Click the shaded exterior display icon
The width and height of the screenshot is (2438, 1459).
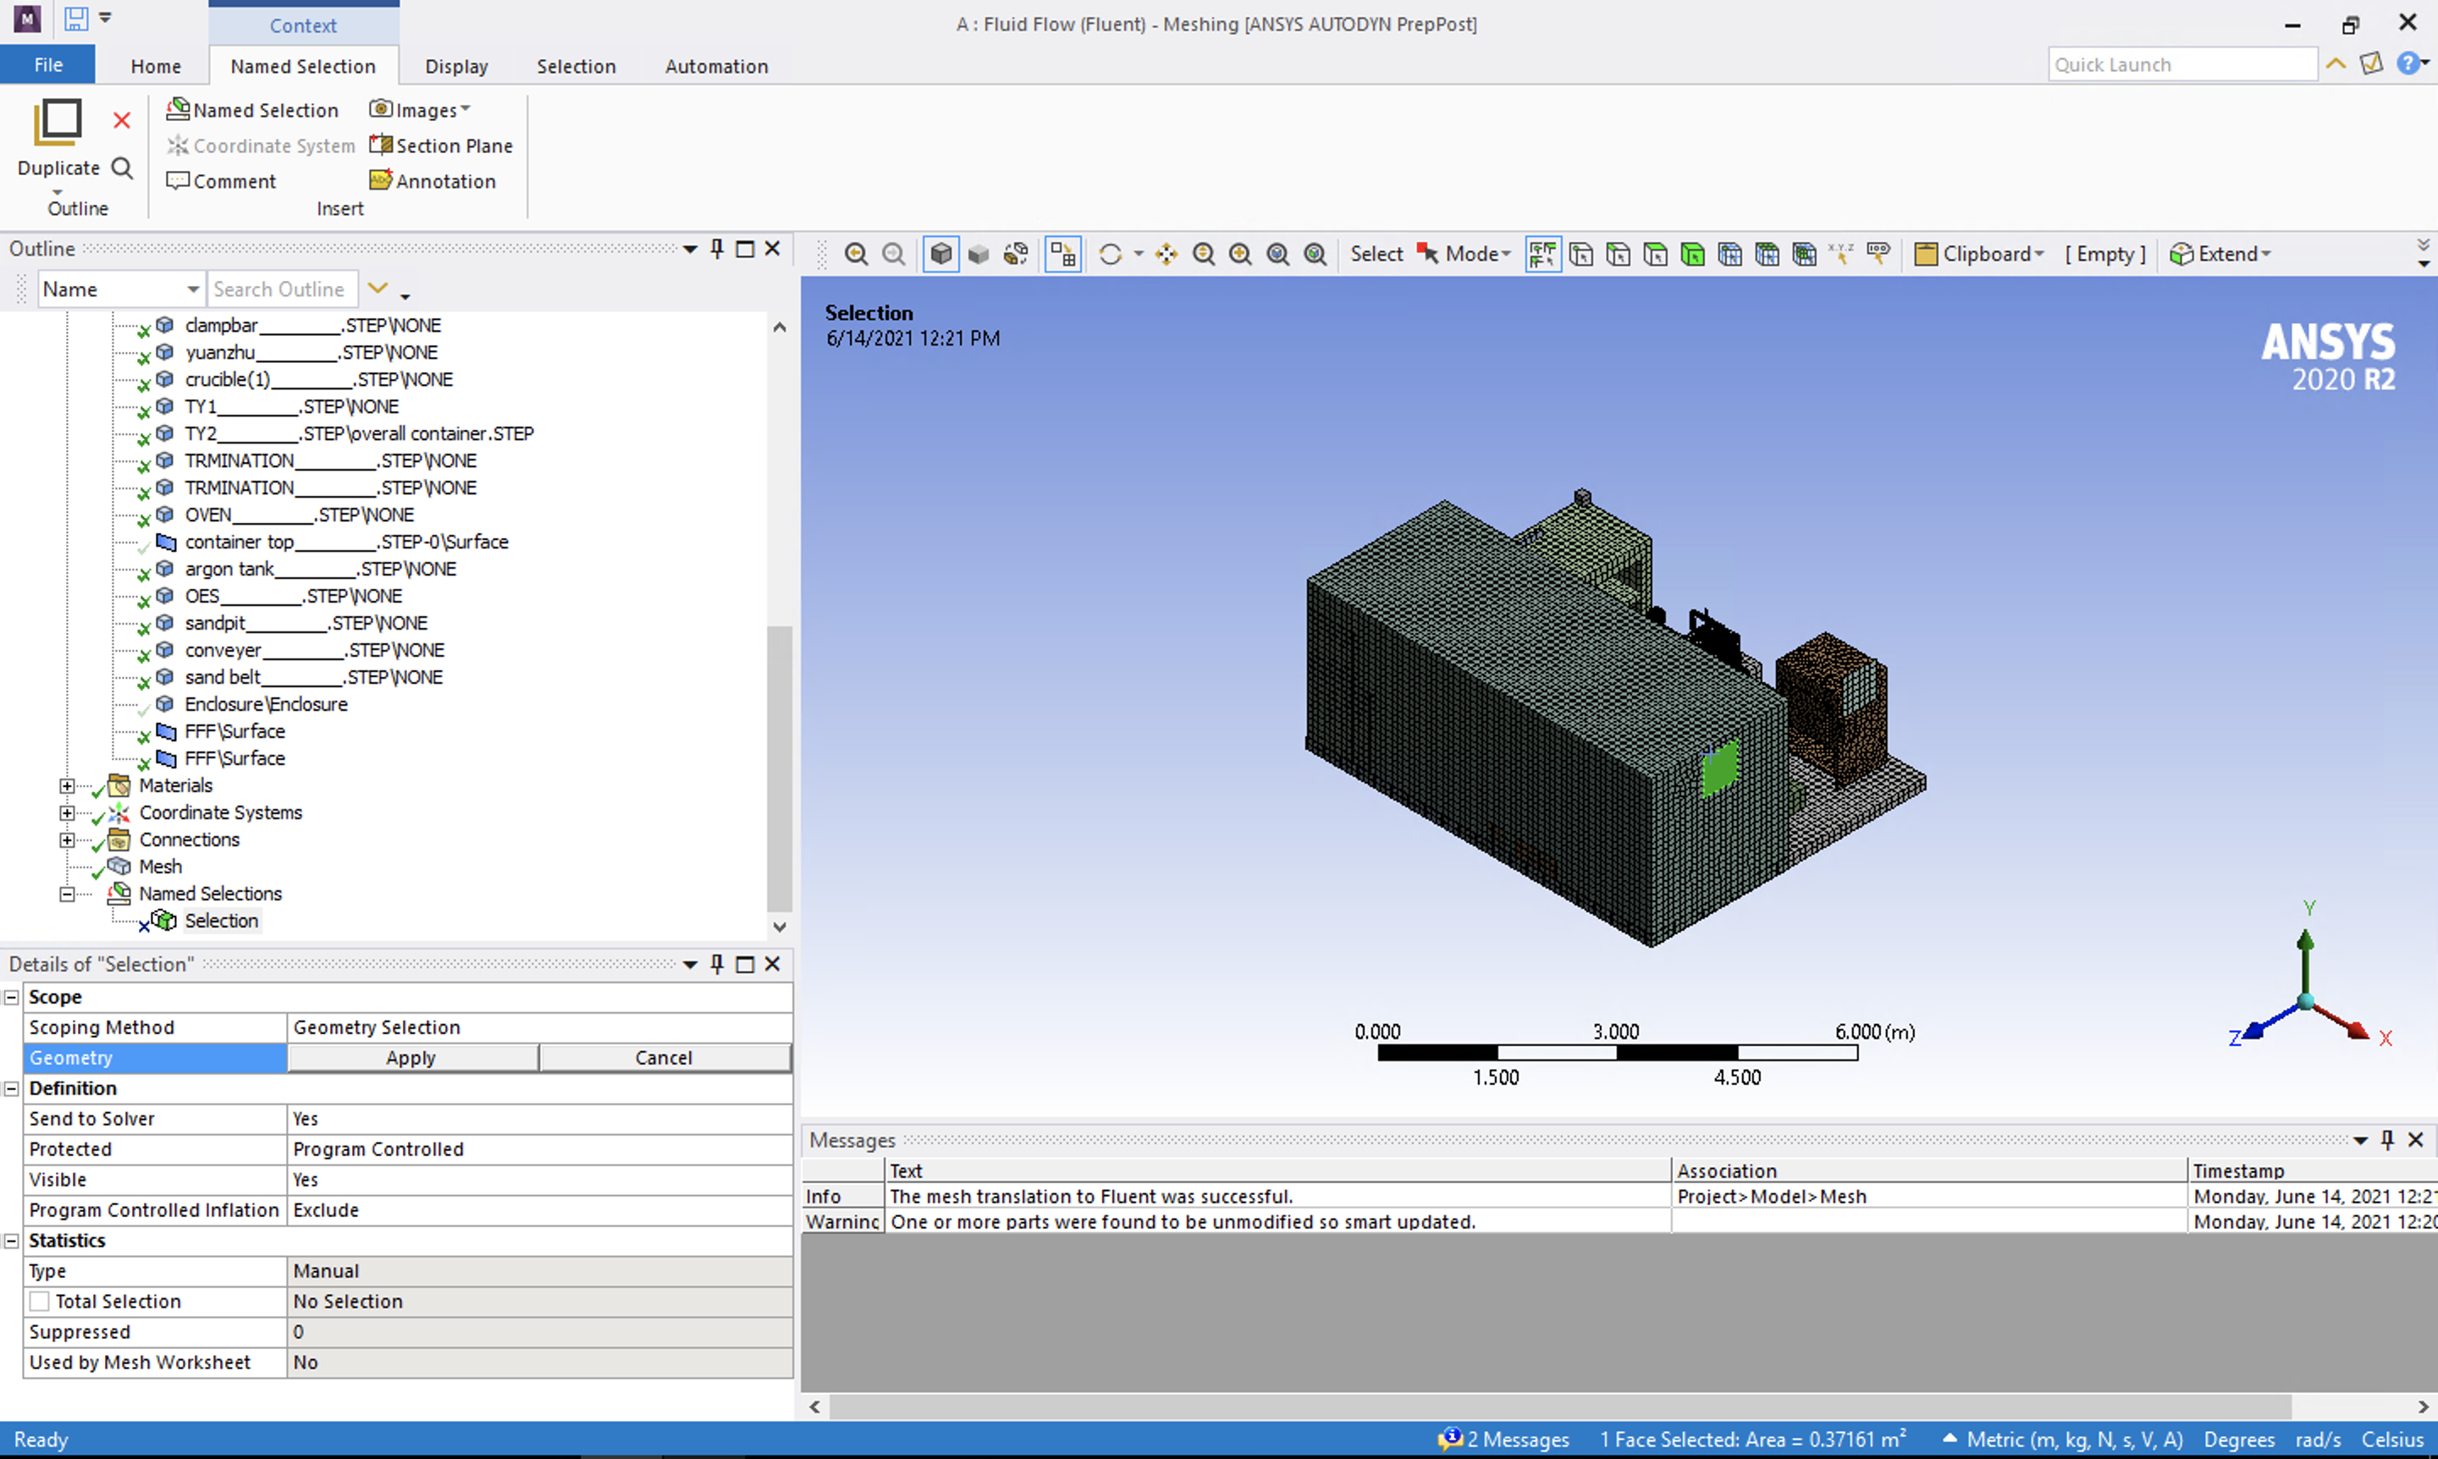(x=979, y=254)
